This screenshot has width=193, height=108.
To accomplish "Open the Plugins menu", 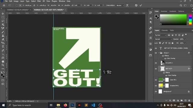I will 54,1.
